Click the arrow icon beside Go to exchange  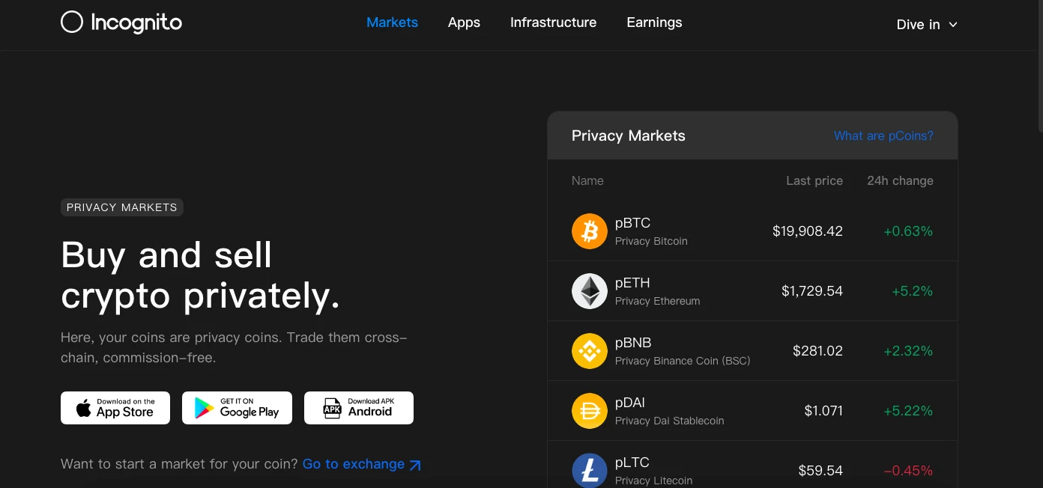click(x=415, y=465)
